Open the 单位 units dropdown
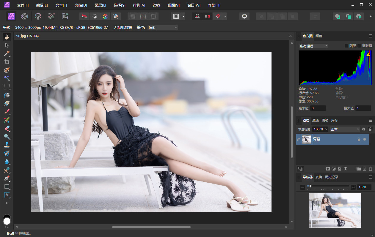This screenshot has width=375, height=237. (162, 27)
